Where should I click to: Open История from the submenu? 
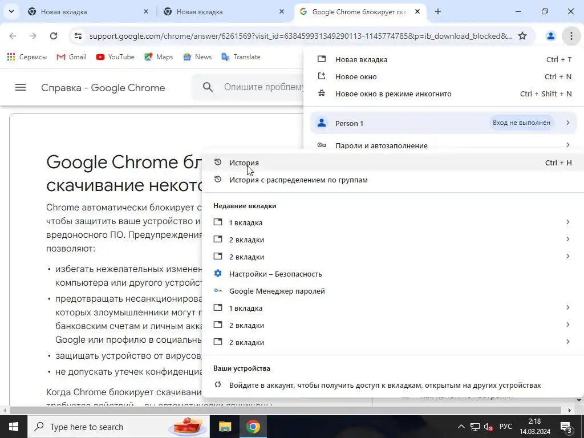(x=392, y=163)
